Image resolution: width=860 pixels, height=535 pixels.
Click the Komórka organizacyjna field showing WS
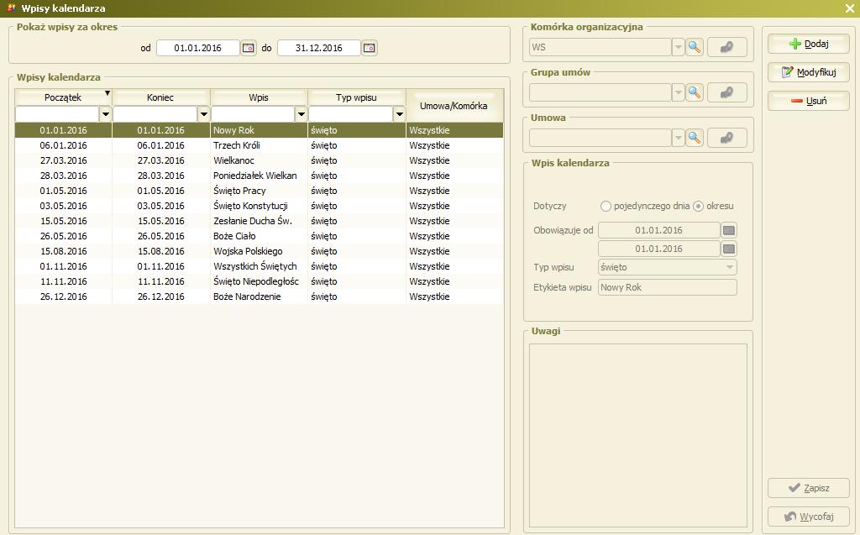point(600,47)
